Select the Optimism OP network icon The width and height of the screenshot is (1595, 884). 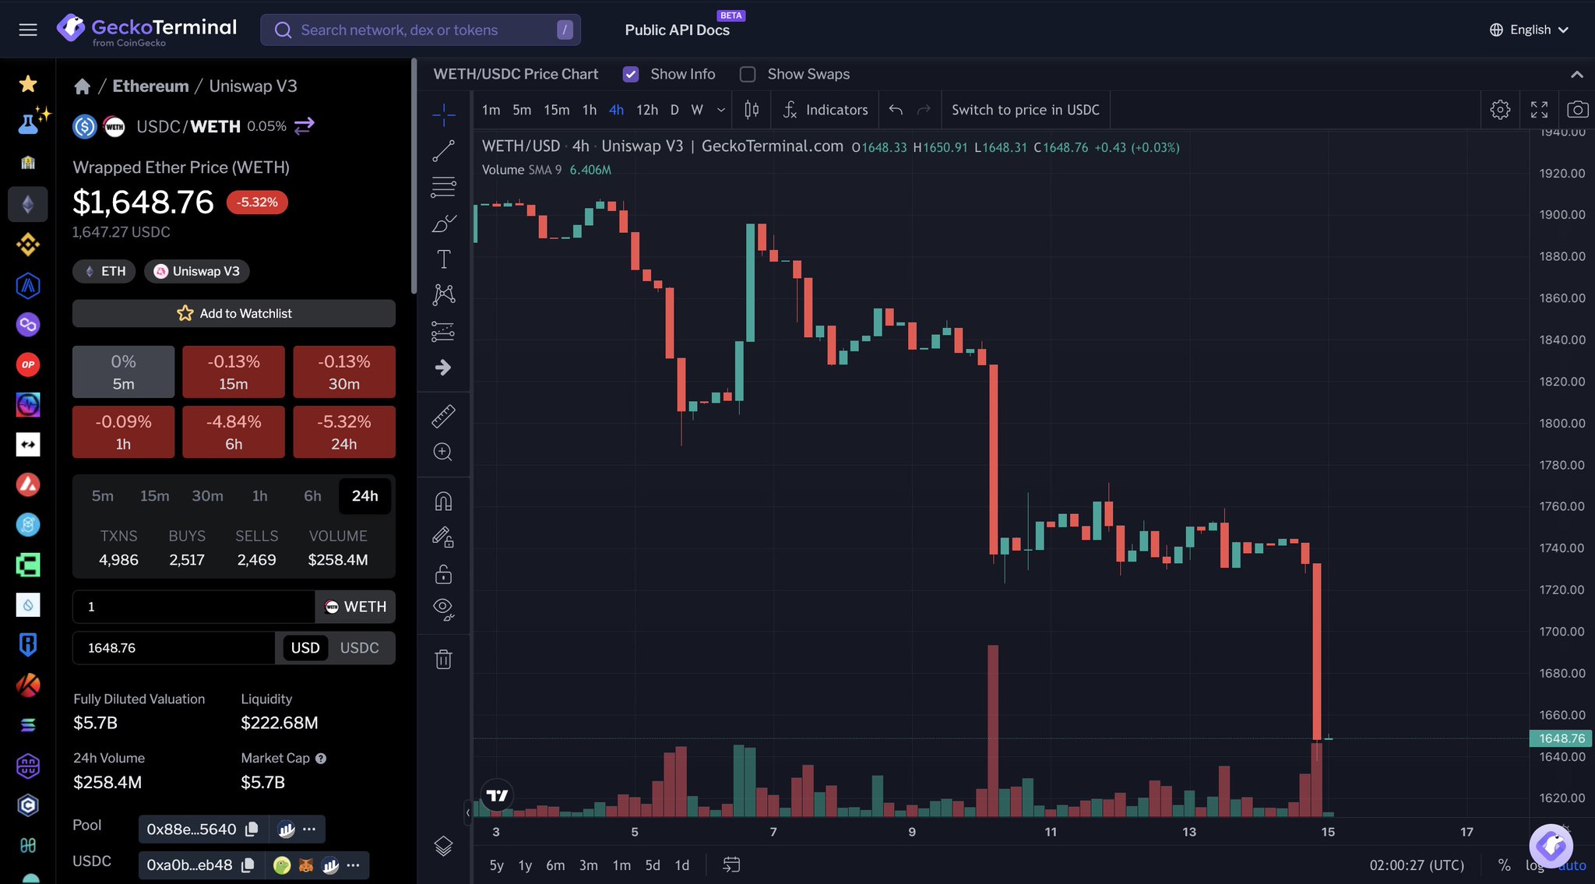28,365
